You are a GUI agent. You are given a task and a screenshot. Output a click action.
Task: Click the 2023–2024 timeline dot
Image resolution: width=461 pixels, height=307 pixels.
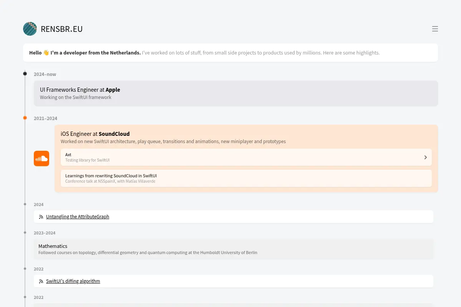[25, 233]
